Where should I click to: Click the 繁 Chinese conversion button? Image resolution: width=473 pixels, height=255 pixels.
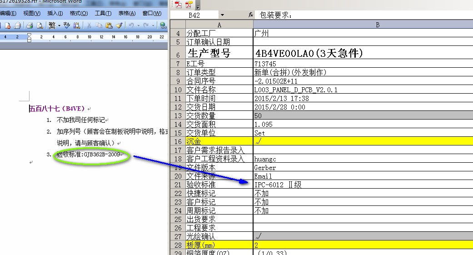coord(52,25)
